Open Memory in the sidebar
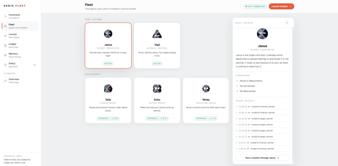 click(x=20, y=55)
